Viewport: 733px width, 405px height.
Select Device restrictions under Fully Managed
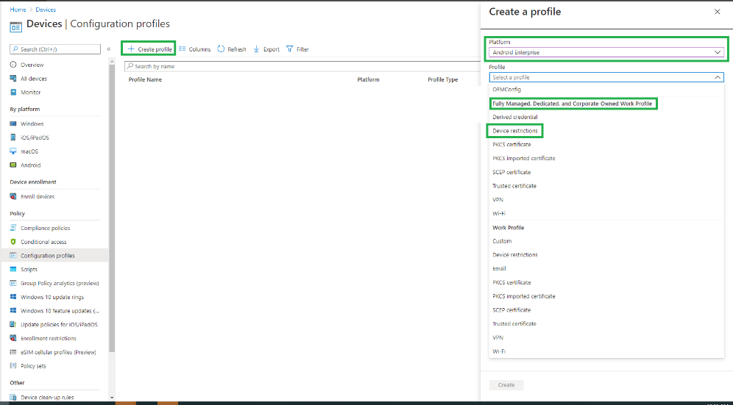point(515,131)
